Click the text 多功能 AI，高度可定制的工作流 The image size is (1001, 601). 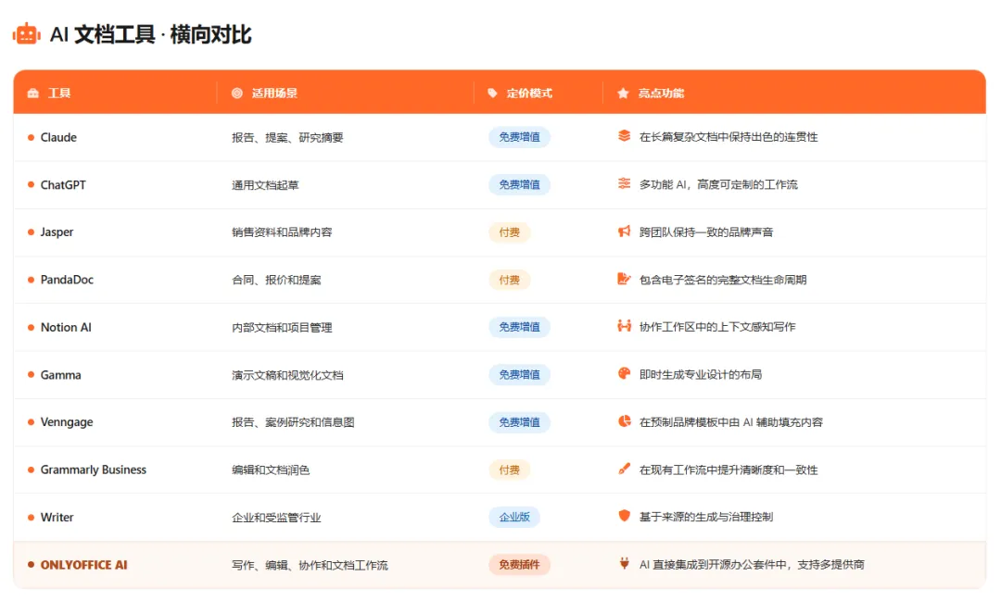(718, 184)
